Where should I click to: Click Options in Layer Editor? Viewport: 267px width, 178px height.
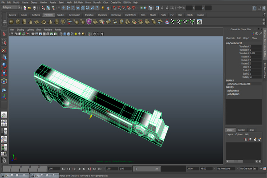point(239,134)
